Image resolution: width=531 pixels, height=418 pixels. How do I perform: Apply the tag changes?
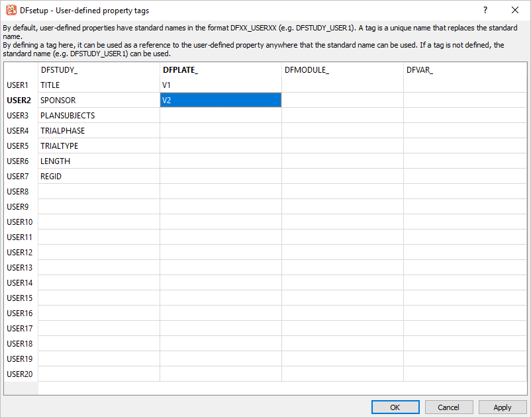pyautogui.click(x=503, y=407)
